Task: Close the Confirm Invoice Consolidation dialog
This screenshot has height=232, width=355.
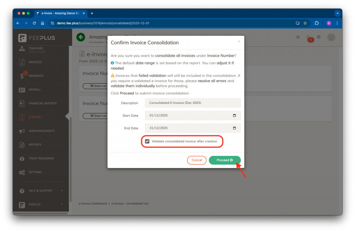Action: point(239,41)
